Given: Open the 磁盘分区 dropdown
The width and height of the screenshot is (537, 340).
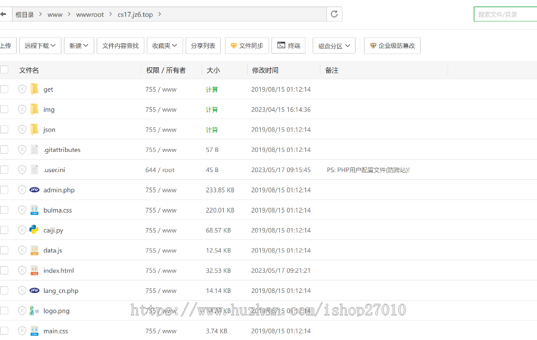Looking at the screenshot, I should point(334,46).
